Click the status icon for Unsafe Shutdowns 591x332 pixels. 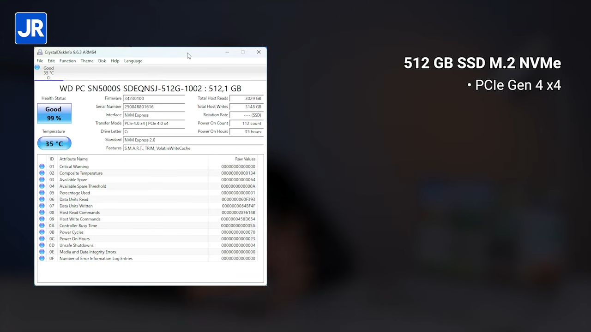42,245
